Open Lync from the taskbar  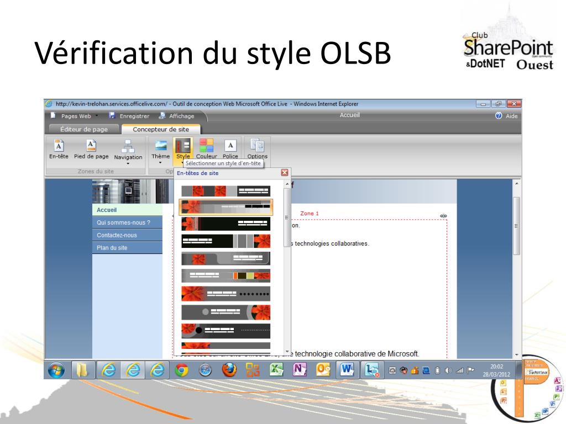point(372,370)
